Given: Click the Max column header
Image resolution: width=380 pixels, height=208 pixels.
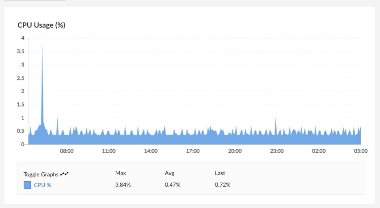Looking at the screenshot, I should 120,173.
